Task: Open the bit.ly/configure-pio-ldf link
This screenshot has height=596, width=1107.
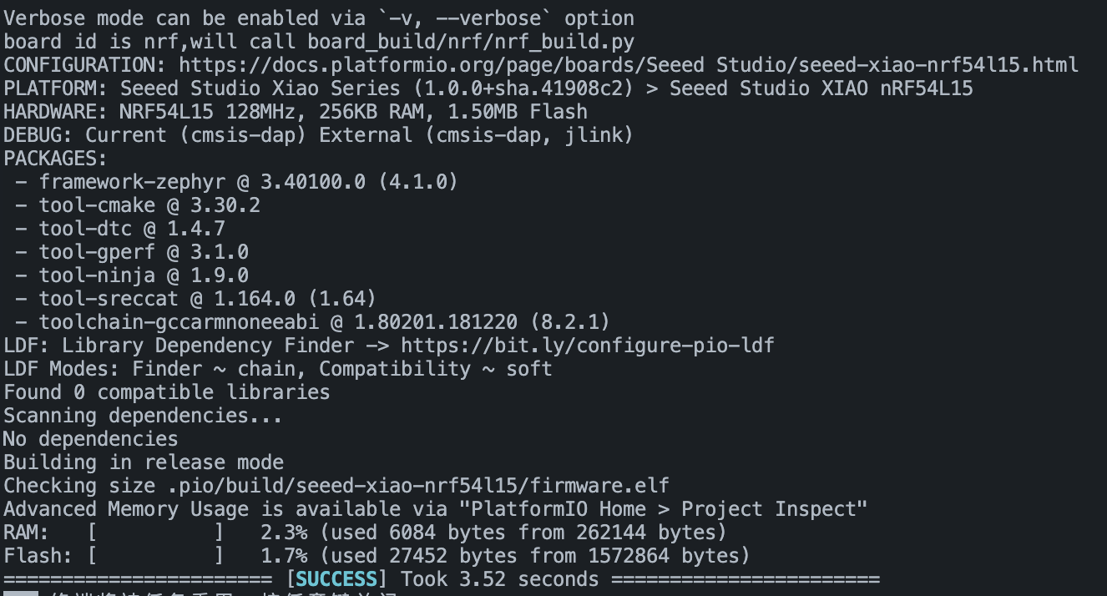Action: 587,346
